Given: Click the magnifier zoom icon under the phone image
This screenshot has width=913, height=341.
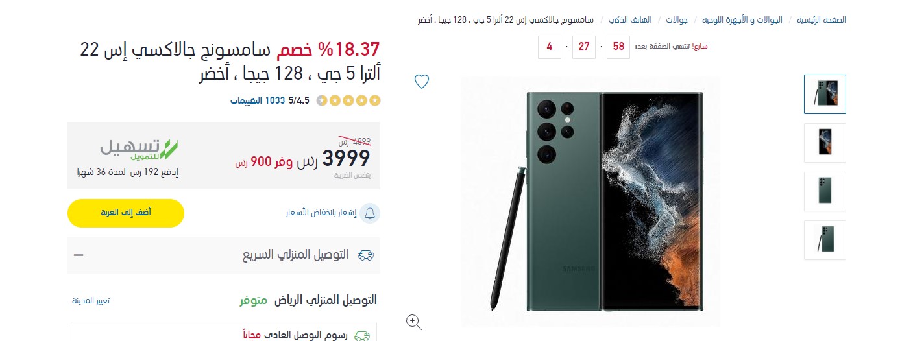Looking at the screenshot, I should [x=414, y=322].
